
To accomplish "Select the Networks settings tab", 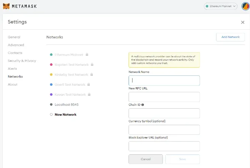I will coord(15,76).
